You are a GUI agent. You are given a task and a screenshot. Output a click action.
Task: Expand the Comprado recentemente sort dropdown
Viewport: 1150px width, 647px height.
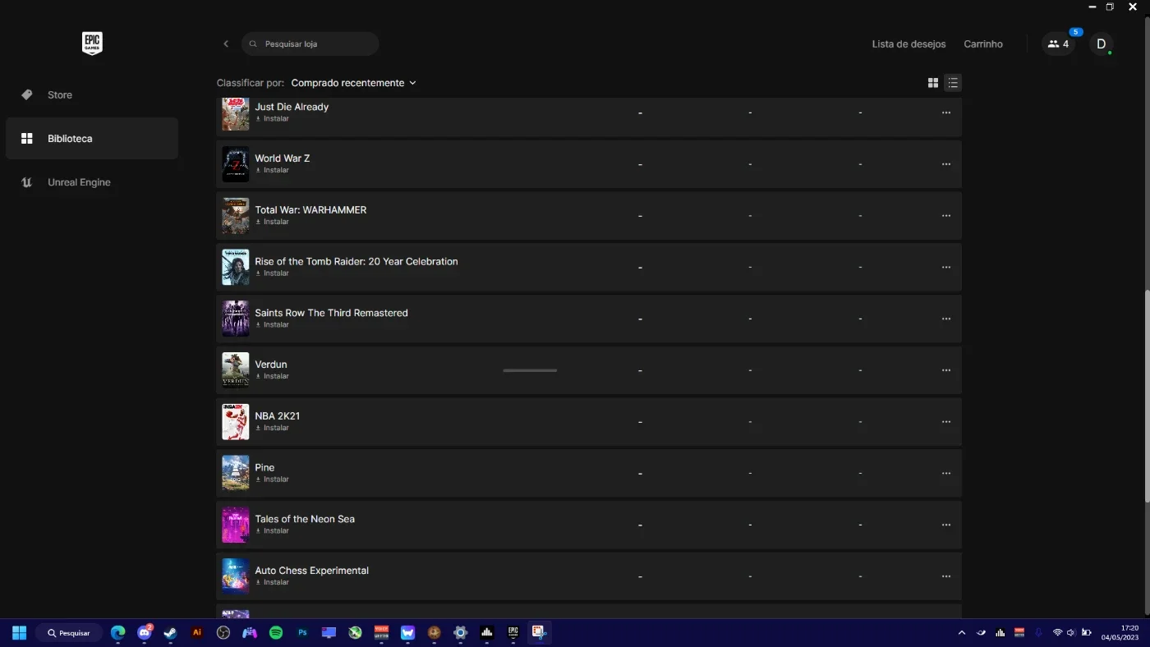[x=353, y=83]
